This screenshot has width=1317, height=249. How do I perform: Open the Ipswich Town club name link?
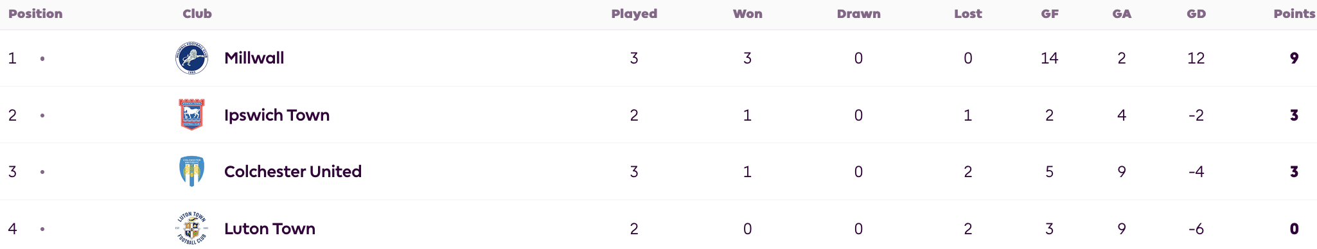(277, 115)
